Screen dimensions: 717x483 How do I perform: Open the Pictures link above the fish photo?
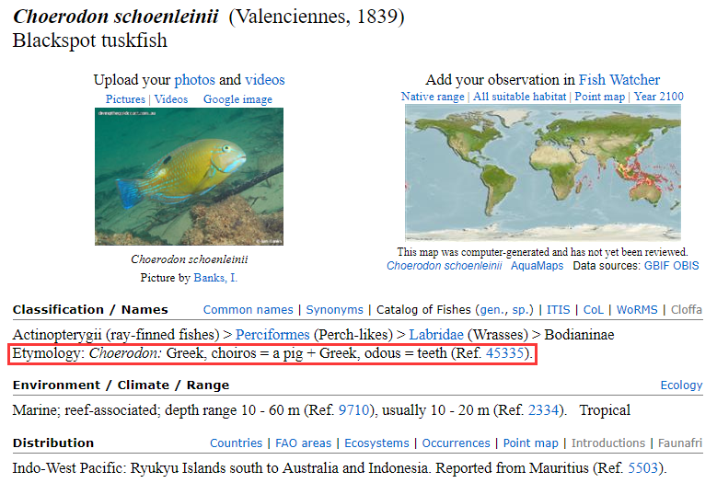125,99
